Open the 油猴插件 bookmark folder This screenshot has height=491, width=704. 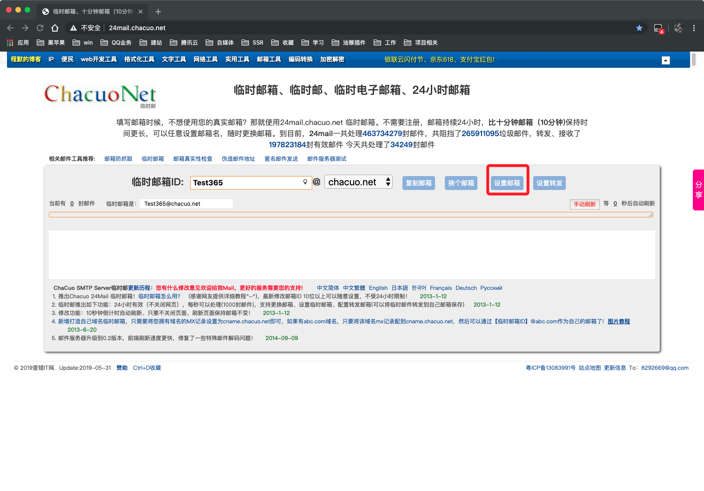[x=349, y=43]
